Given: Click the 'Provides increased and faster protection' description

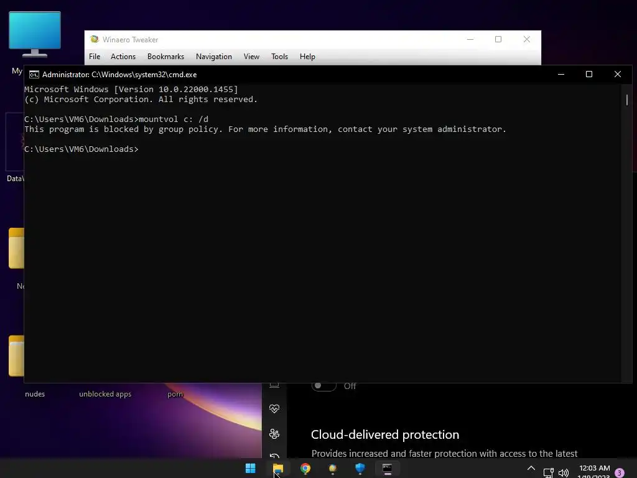Looking at the screenshot, I should pos(444,454).
